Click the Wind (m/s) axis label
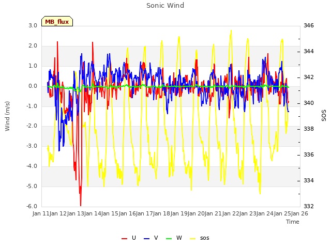331x248 pixels. pyautogui.click(x=7, y=116)
